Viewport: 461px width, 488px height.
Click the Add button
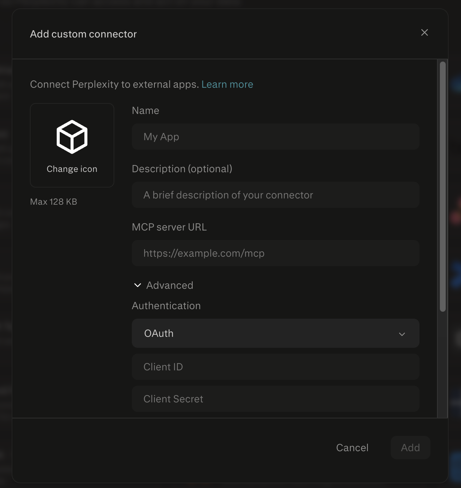coord(410,448)
